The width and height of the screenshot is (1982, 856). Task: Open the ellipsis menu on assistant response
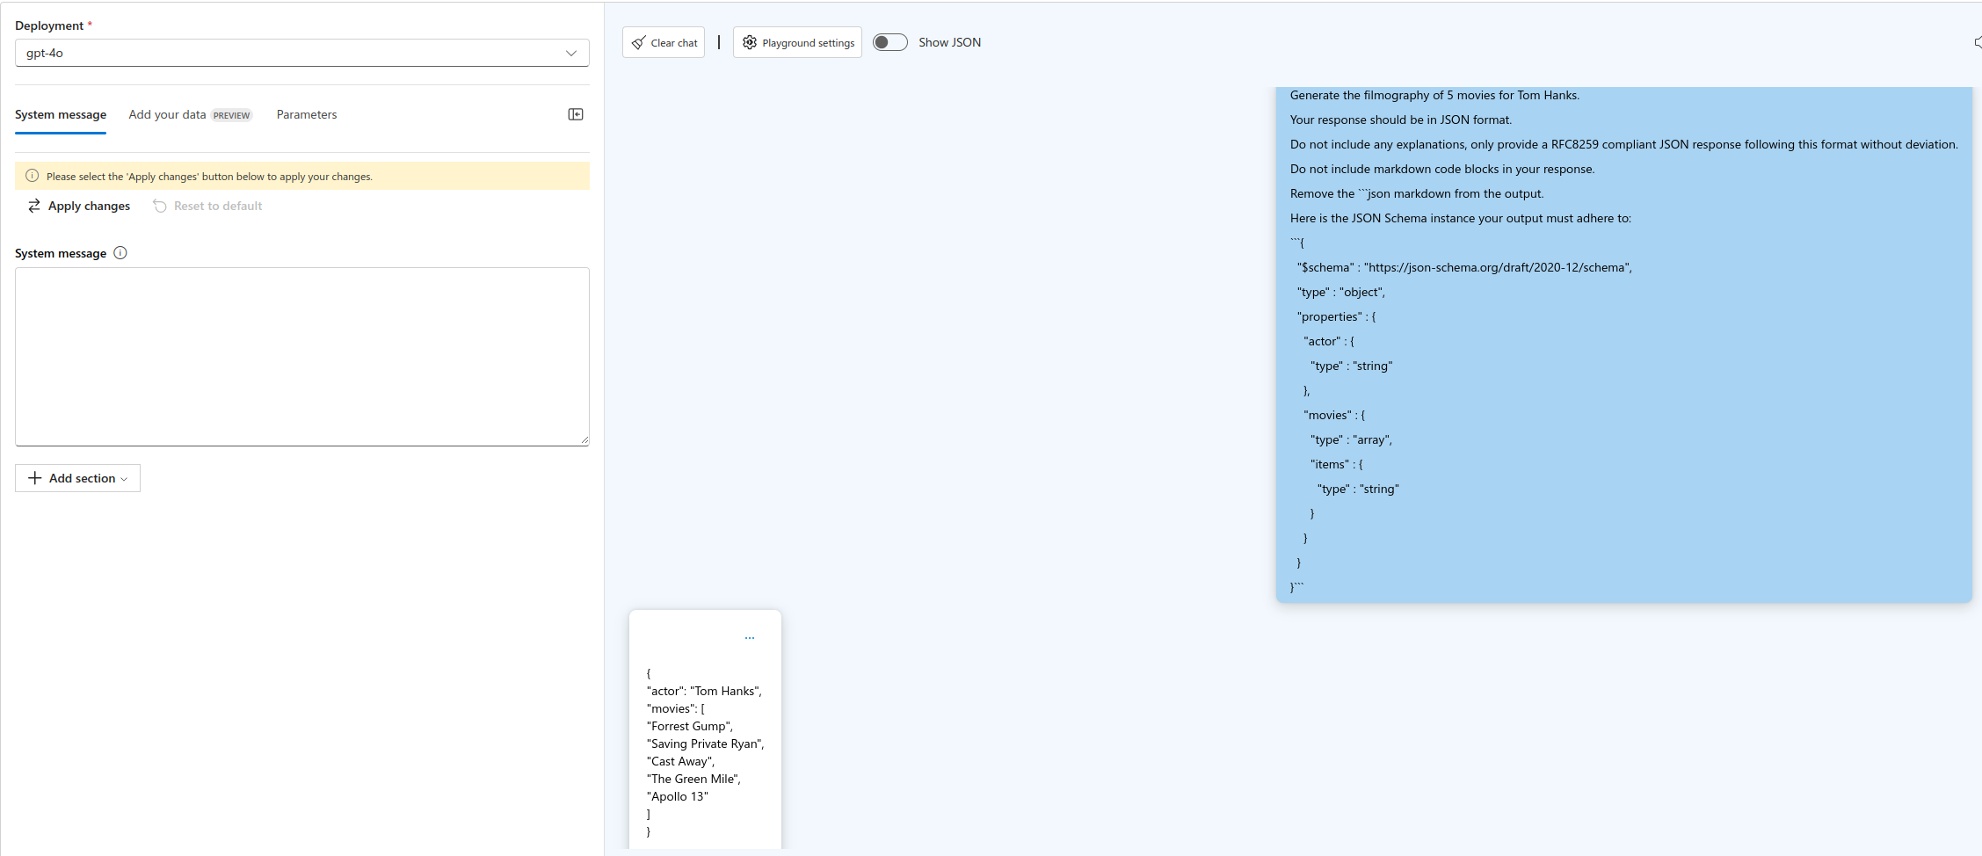(x=750, y=638)
